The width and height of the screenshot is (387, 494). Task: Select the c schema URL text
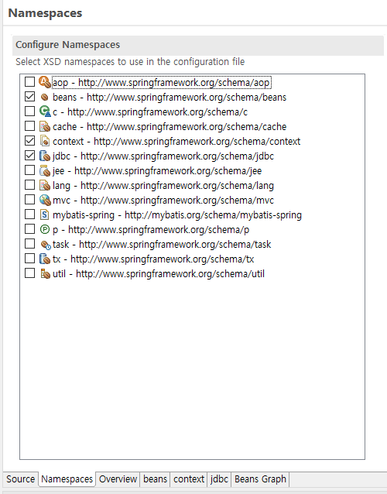157,111
